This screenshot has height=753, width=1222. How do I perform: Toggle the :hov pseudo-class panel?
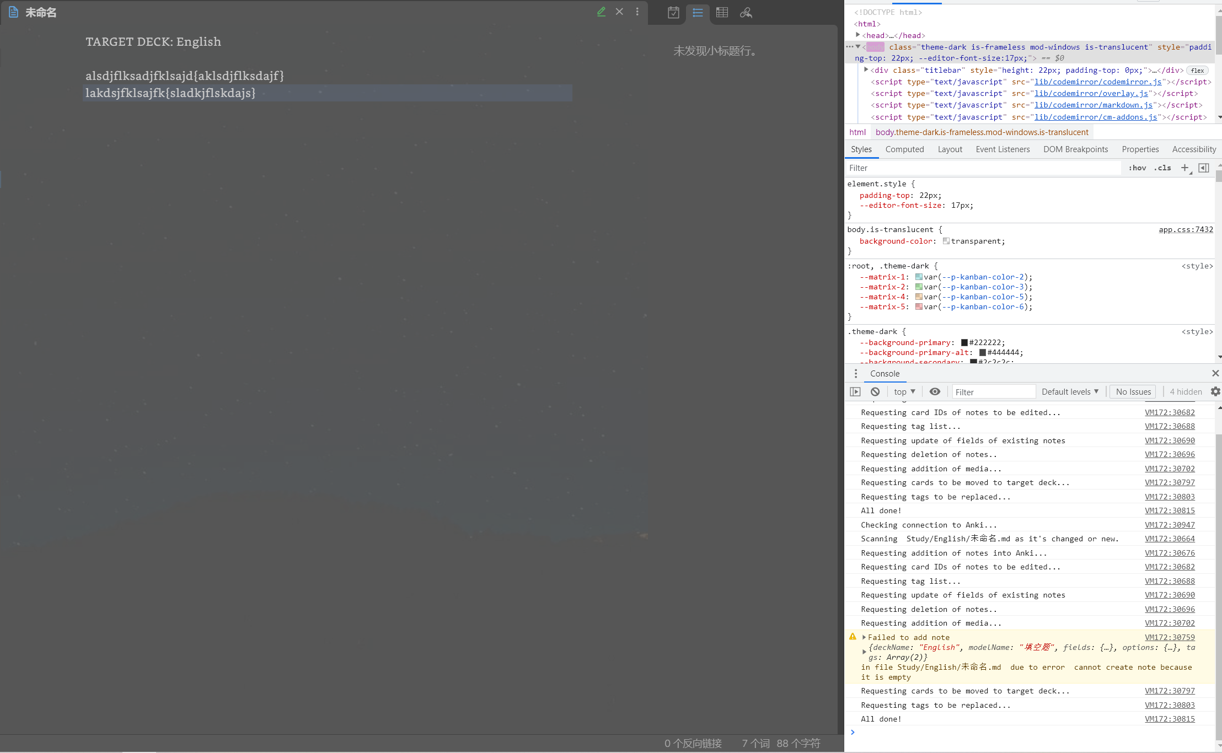tap(1137, 168)
